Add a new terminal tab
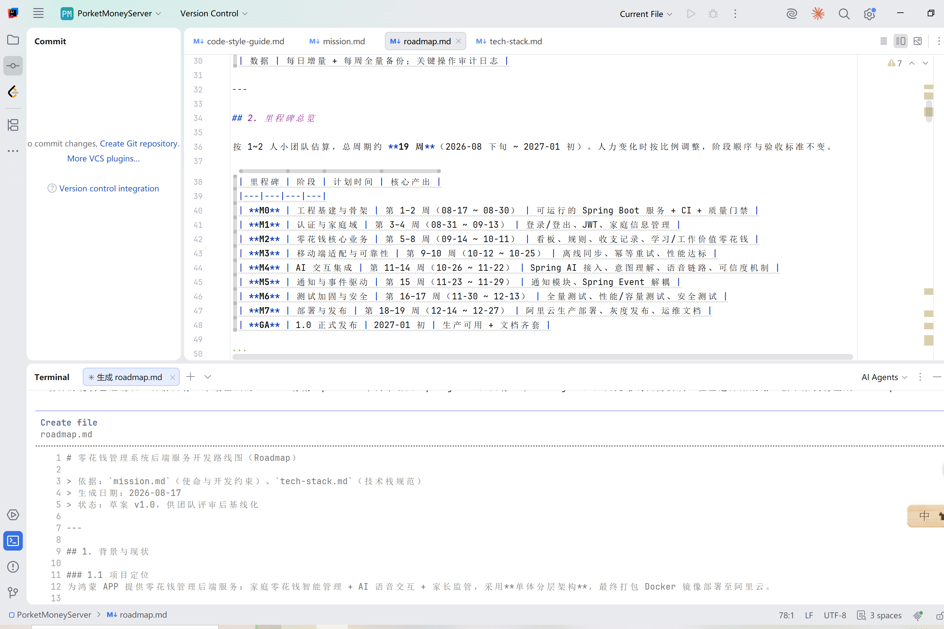The image size is (944, 629). pos(190,377)
